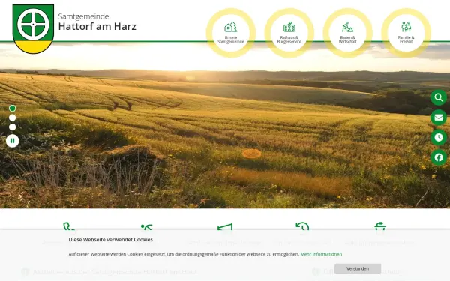Image resolution: width=450 pixels, height=281 pixels.
Task: Click the green dot and arrow quick-link icon
Action: point(147,227)
